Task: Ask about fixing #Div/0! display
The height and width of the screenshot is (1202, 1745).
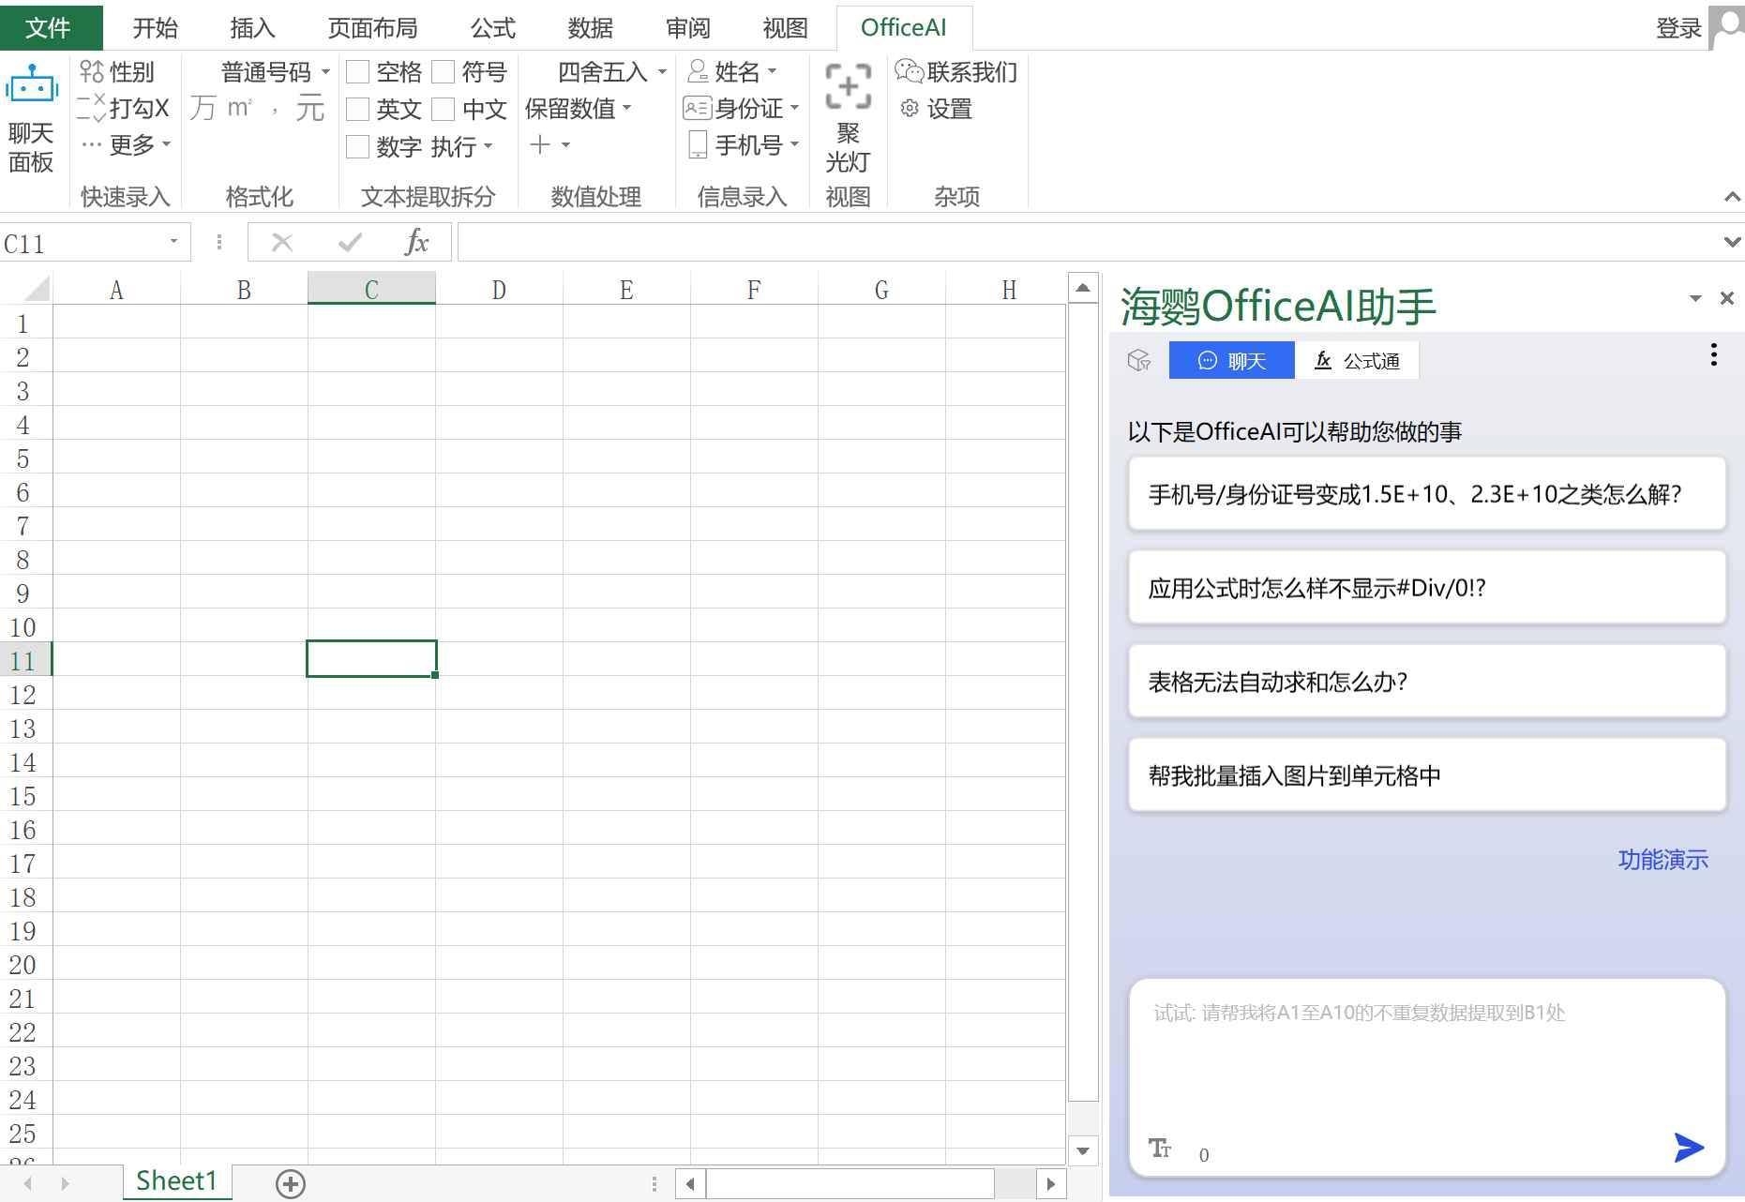Action: (1425, 588)
